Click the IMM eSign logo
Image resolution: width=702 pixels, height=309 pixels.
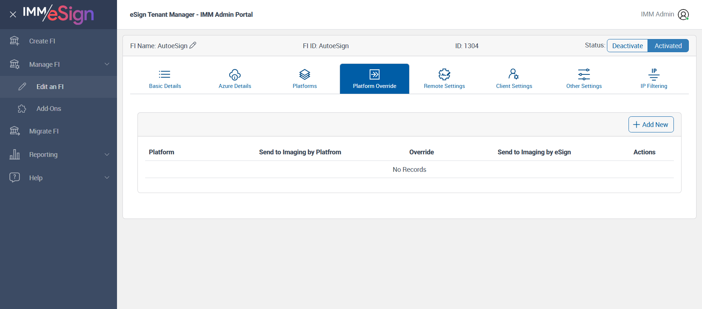[x=58, y=14]
